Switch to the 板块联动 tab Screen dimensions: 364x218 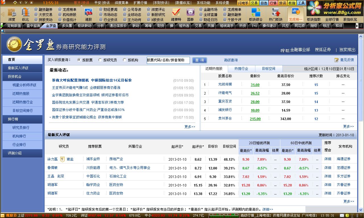(x=84, y=26)
